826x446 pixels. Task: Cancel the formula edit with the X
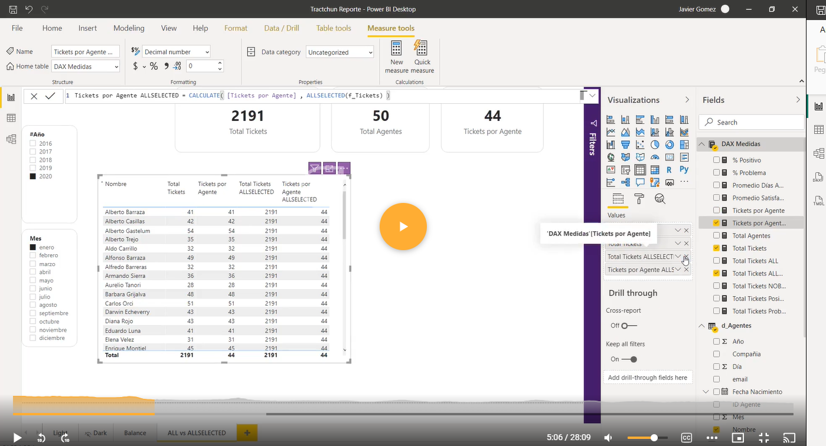[34, 96]
